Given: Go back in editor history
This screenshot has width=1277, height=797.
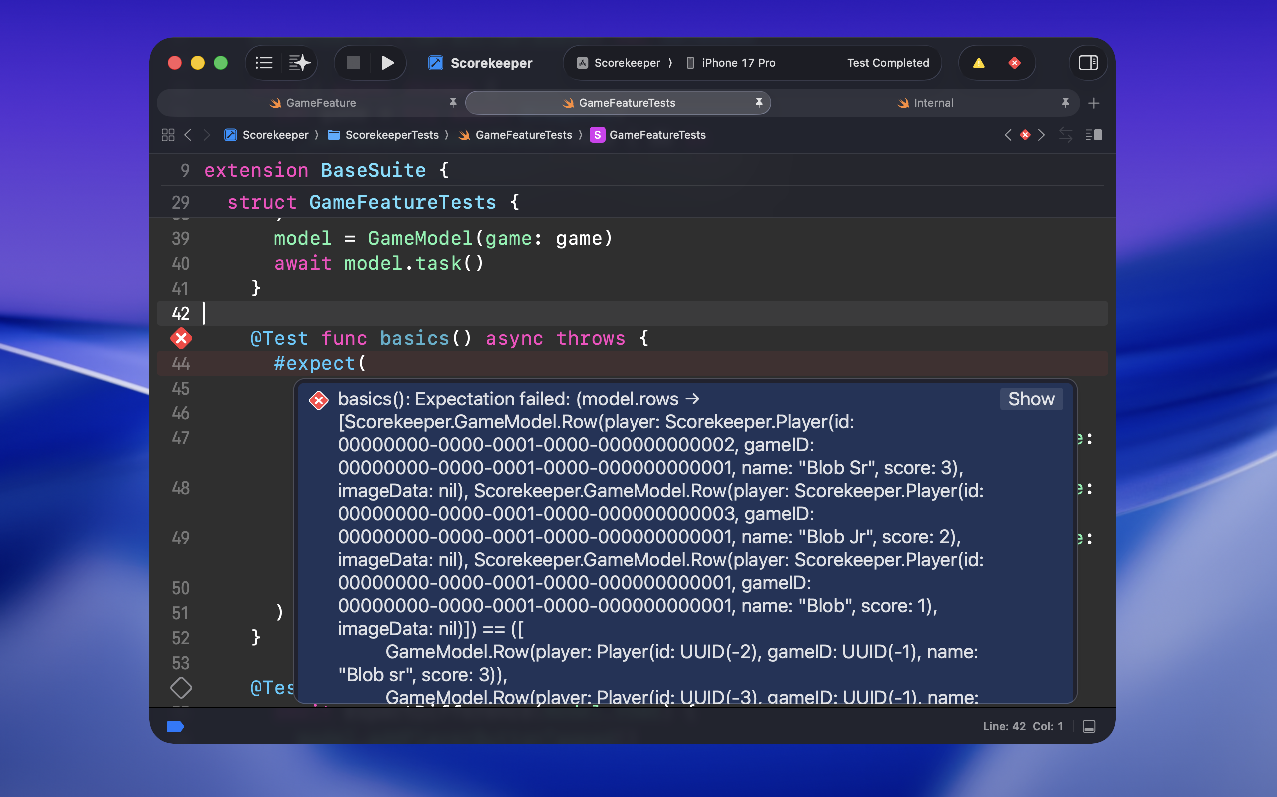Looking at the screenshot, I should coord(188,135).
